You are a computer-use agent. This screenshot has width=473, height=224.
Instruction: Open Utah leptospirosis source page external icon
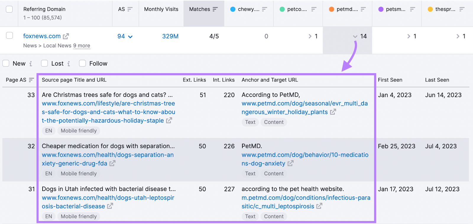tap(110, 206)
